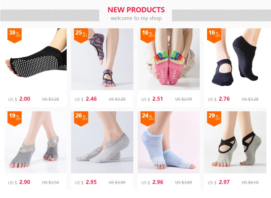Open the light gray cross-strap full-toe socks
The width and height of the screenshot is (271, 198).
(x=102, y=142)
